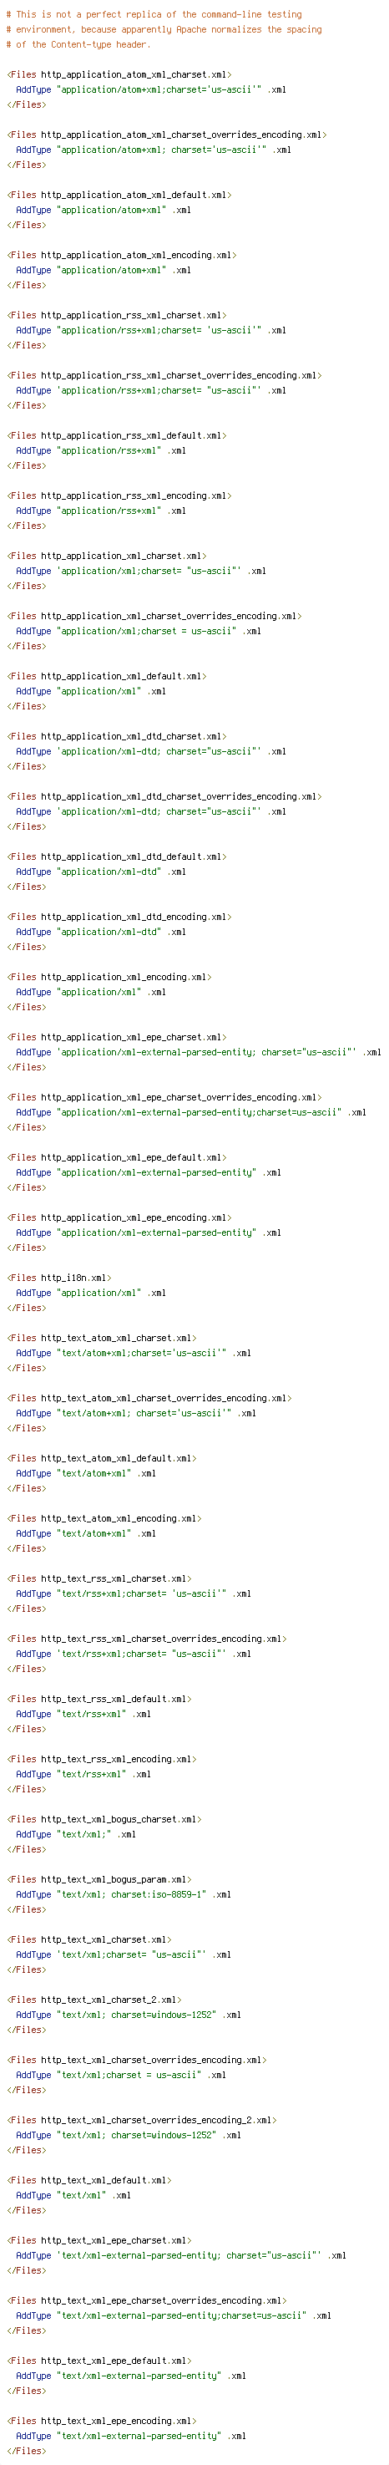The width and height of the screenshot is (389, 2465).
Task: Click AddType line under http_application_rss_xml_charset.xml
Action: pyautogui.click(x=151, y=331)
